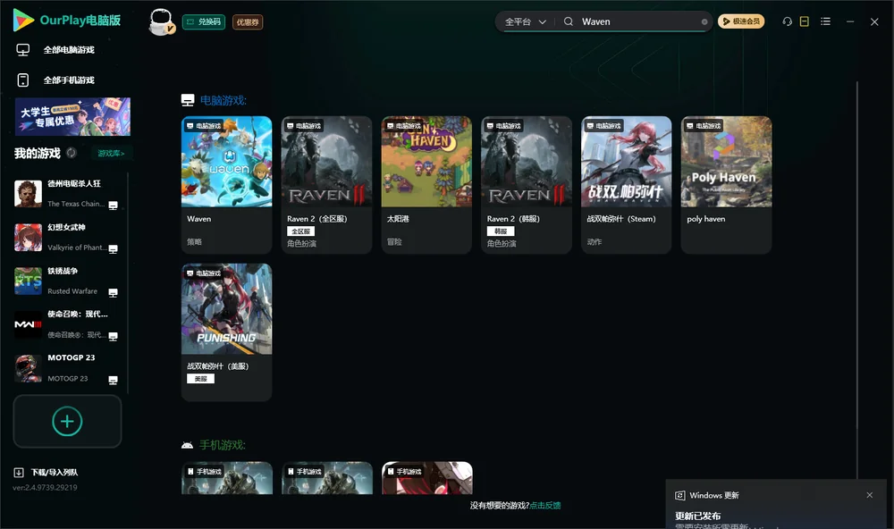Image resolution: width=894 pixels, height=529 pixels.
Task: Select 幻想女武神 in my games list
Action: (67, 237)
